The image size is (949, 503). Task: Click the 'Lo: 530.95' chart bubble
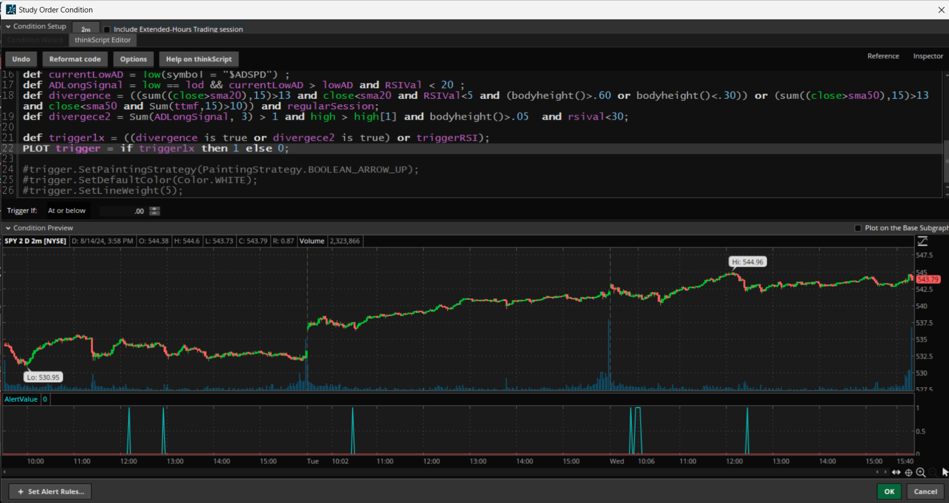43,377
